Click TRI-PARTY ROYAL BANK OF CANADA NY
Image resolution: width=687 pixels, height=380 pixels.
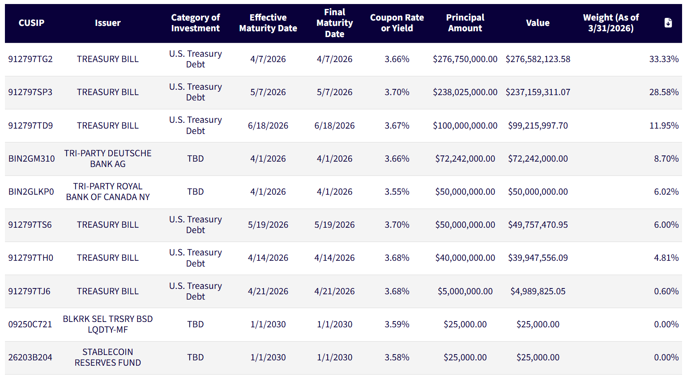click(107, 192)
